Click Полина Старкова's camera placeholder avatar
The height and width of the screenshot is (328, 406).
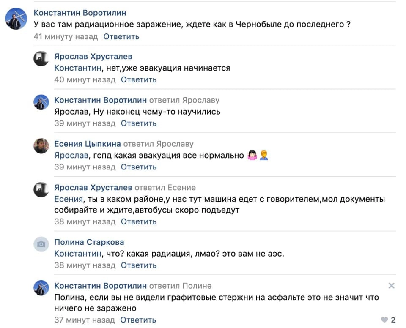click(41, 244)
